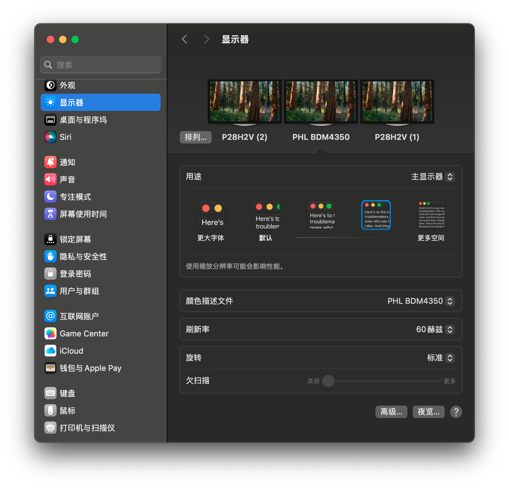This screenshot has width=509, height=488.
Task: Select the PHL BDM4350 display tab
Action: coord(321,137)
